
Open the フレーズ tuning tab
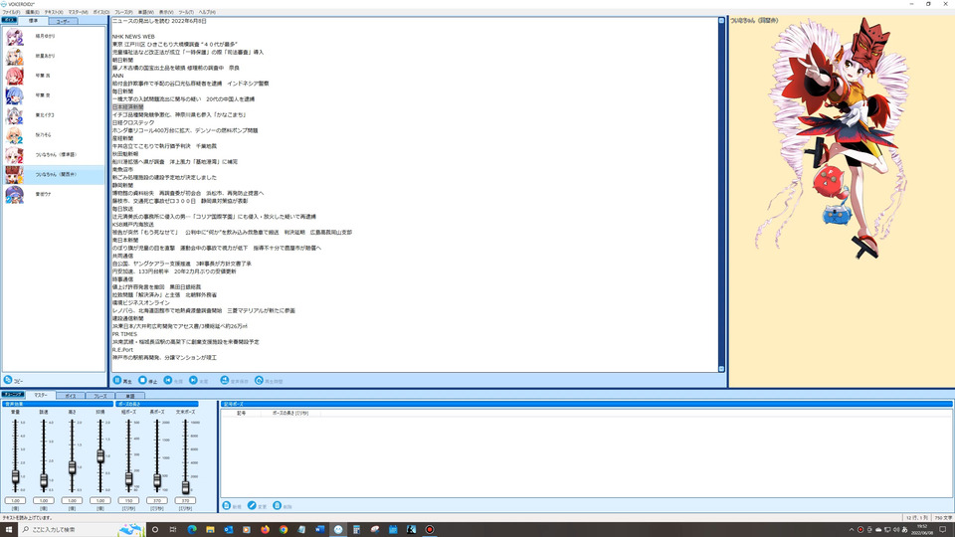pos(99,396)
